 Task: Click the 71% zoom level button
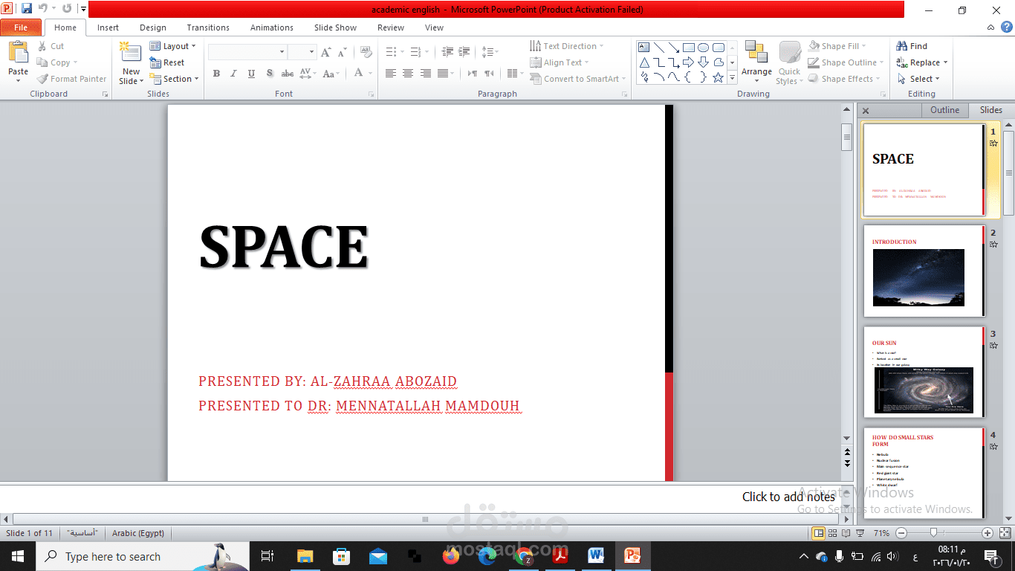881,533
